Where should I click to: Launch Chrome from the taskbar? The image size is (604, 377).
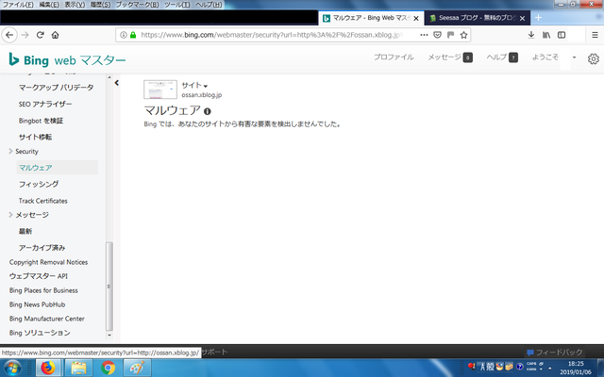pyautogui.click(x=109, y=369)
